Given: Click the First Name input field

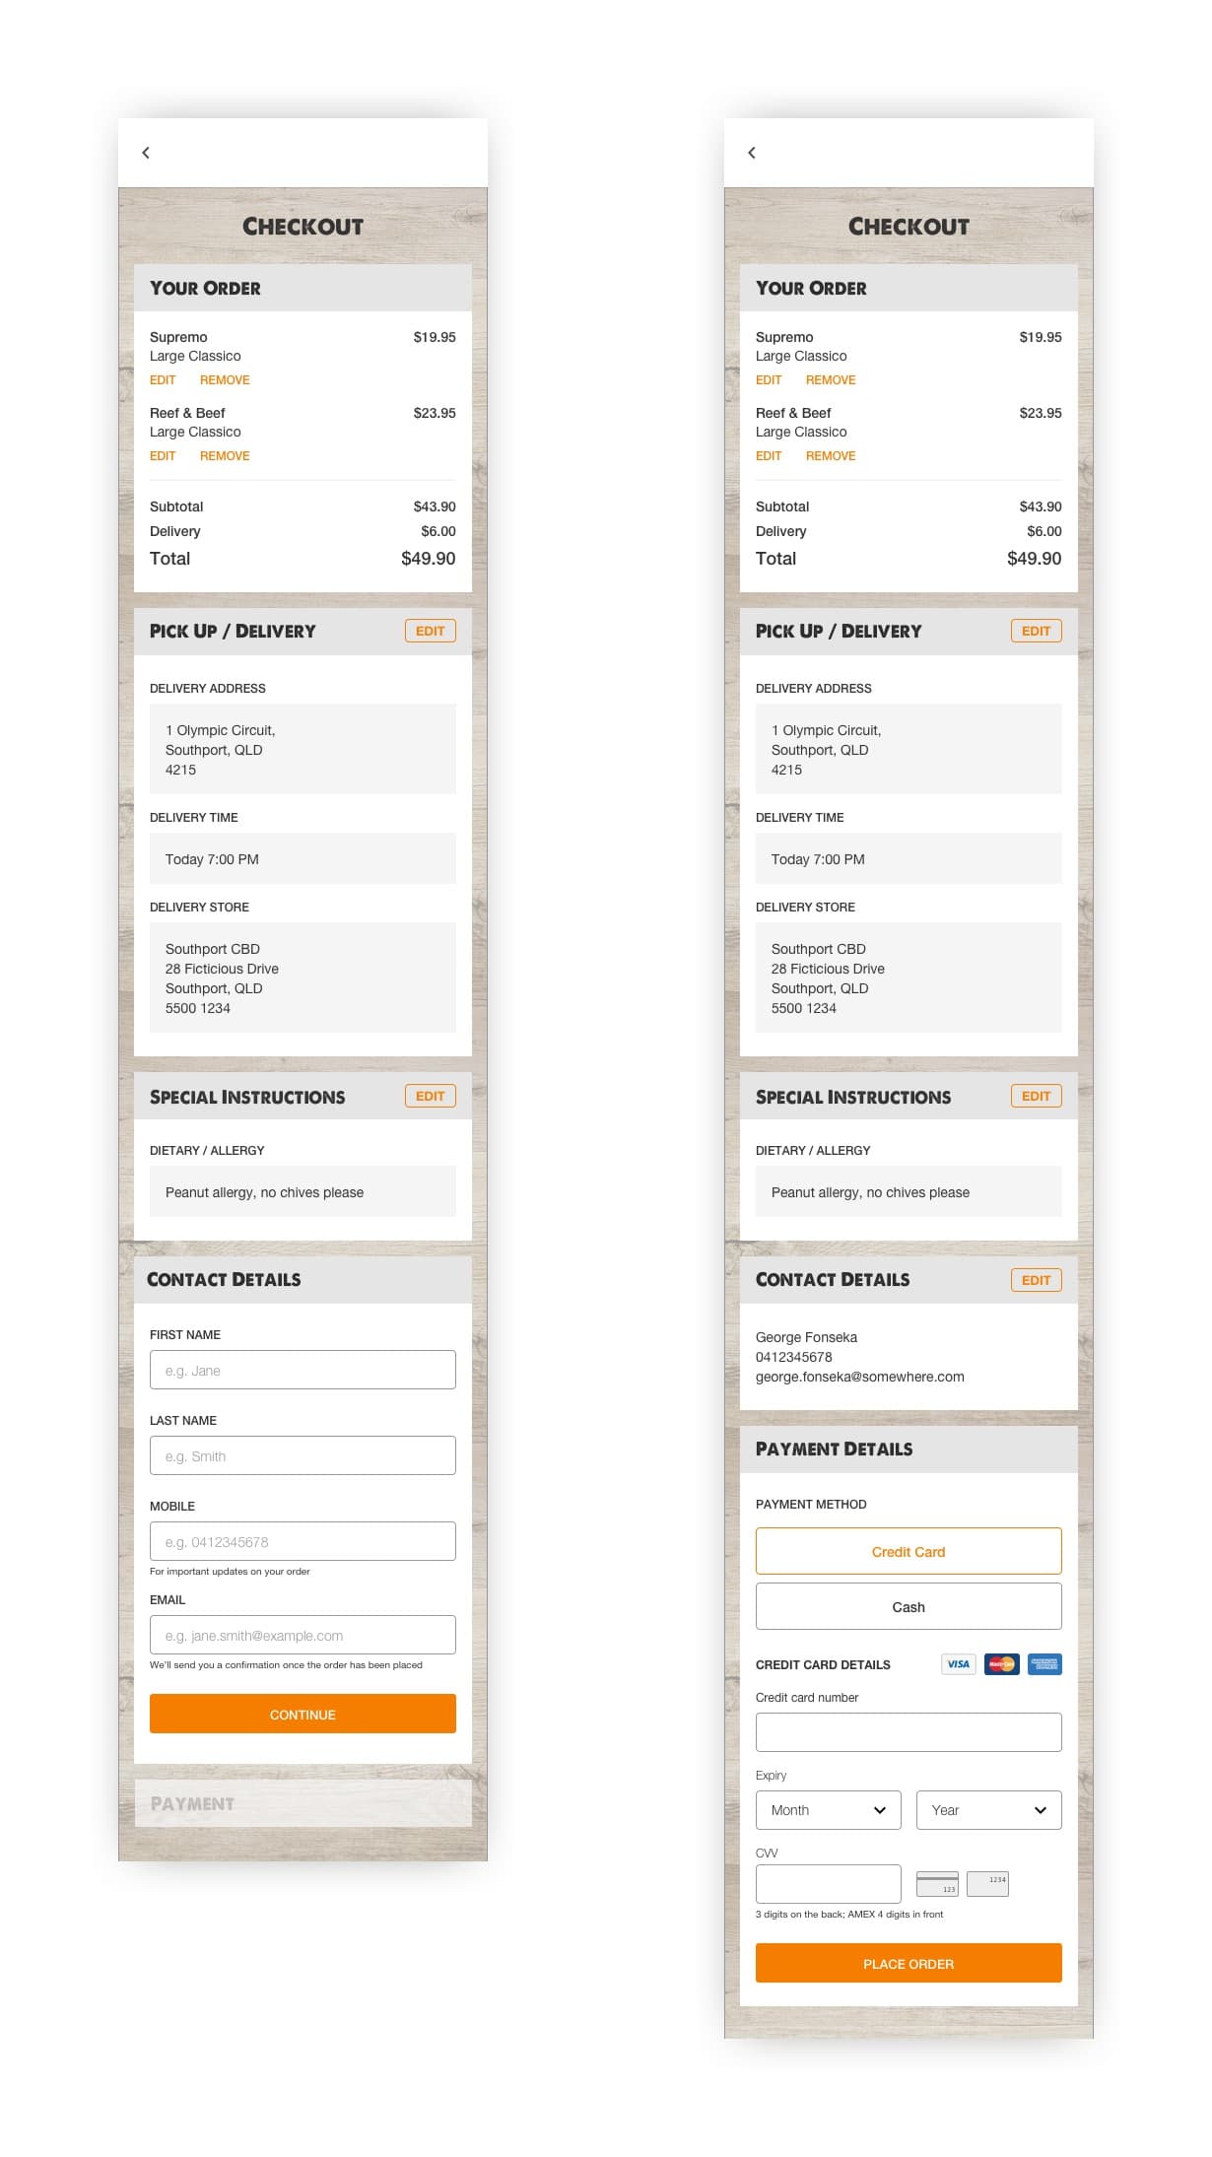Looking at the screenshot, I should [x=302, y=1369].
